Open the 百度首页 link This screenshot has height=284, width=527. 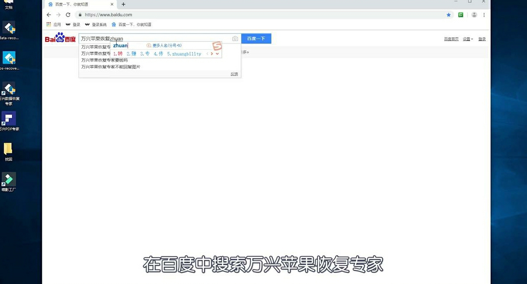click(451, 39)
